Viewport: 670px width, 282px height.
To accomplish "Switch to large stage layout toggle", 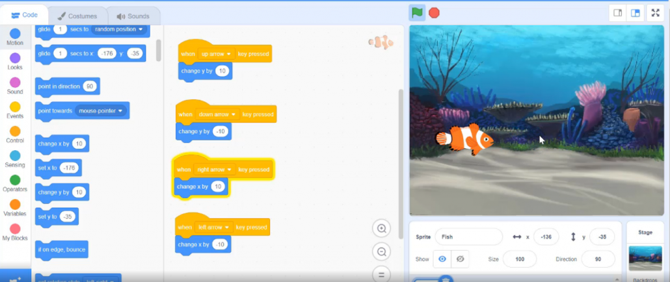I will click(x=636, y=13).
